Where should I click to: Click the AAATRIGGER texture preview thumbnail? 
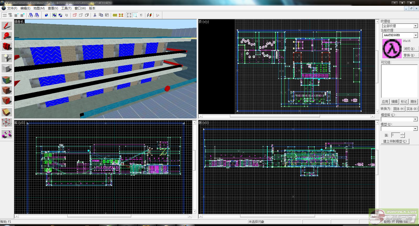[x=392, y=49]
